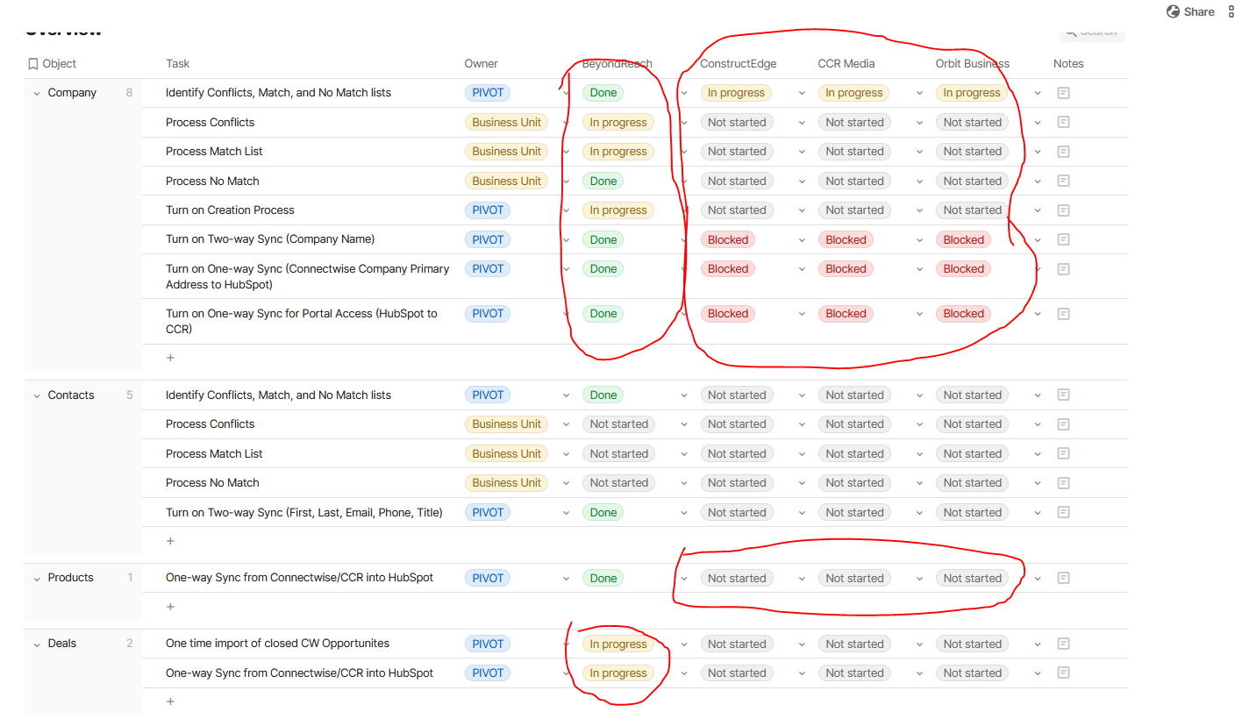Open notes for Contacts Process Conflicts row
Screen dimensions: 1235x726
[x=1063, y=424]
